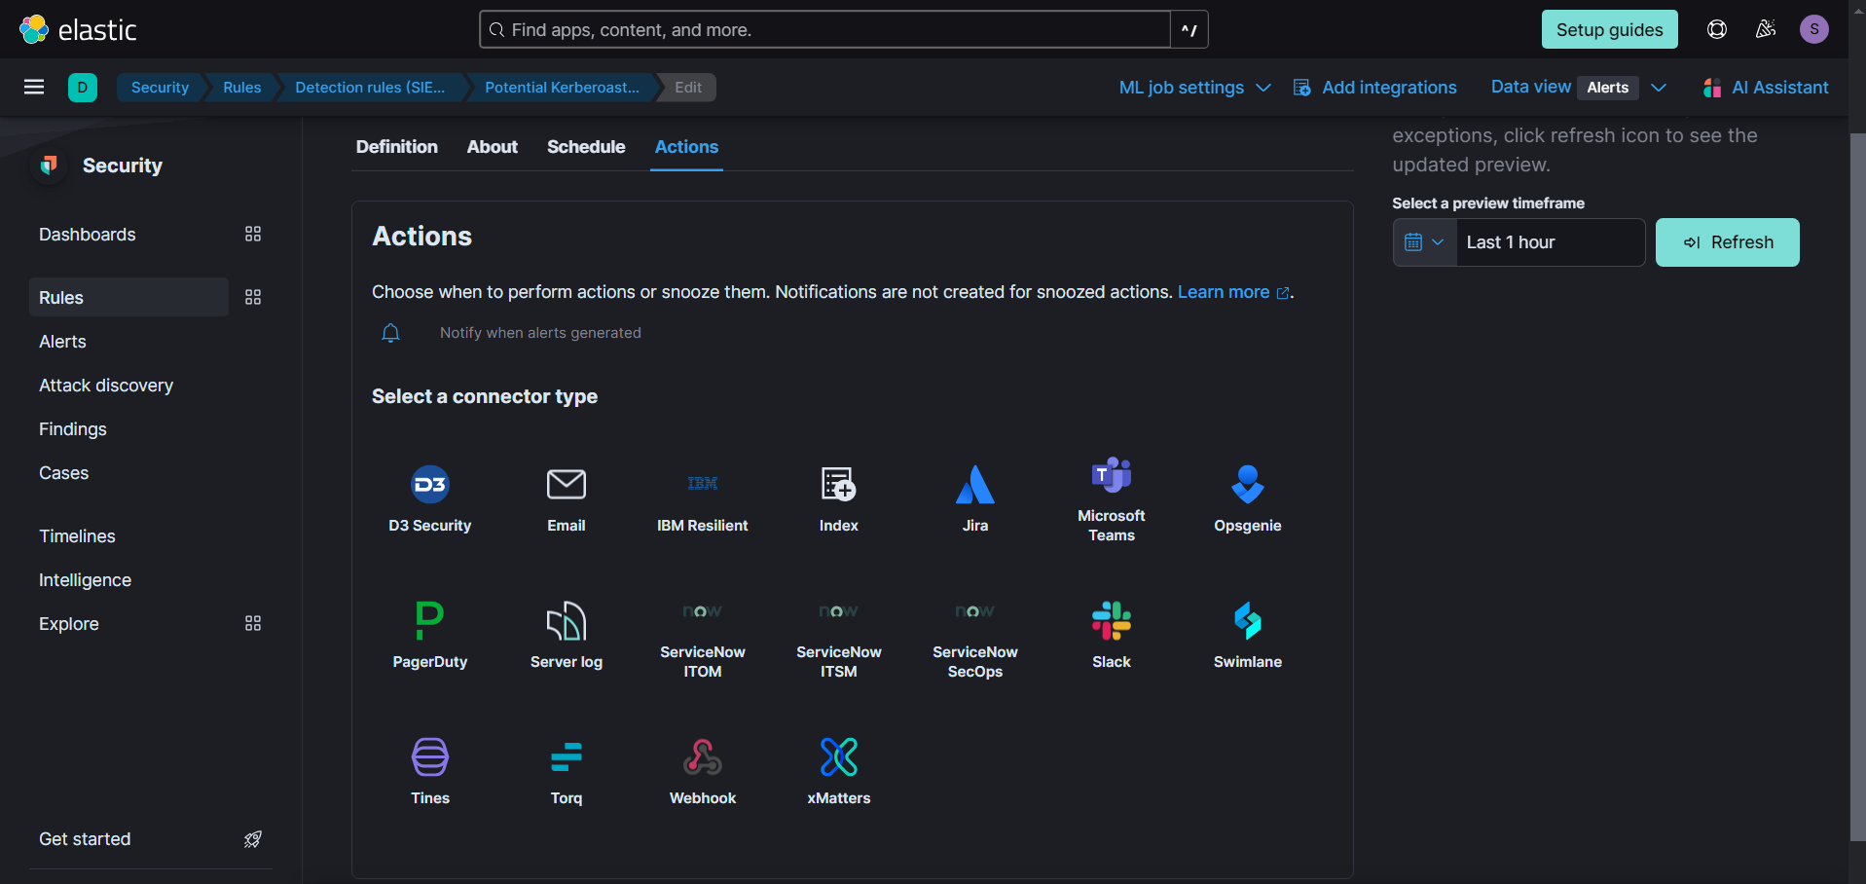Image resolution: width=1866 pixels, height=884 pixels.
Task: Select the IBM Resilient connector
Action: point(703,498)
